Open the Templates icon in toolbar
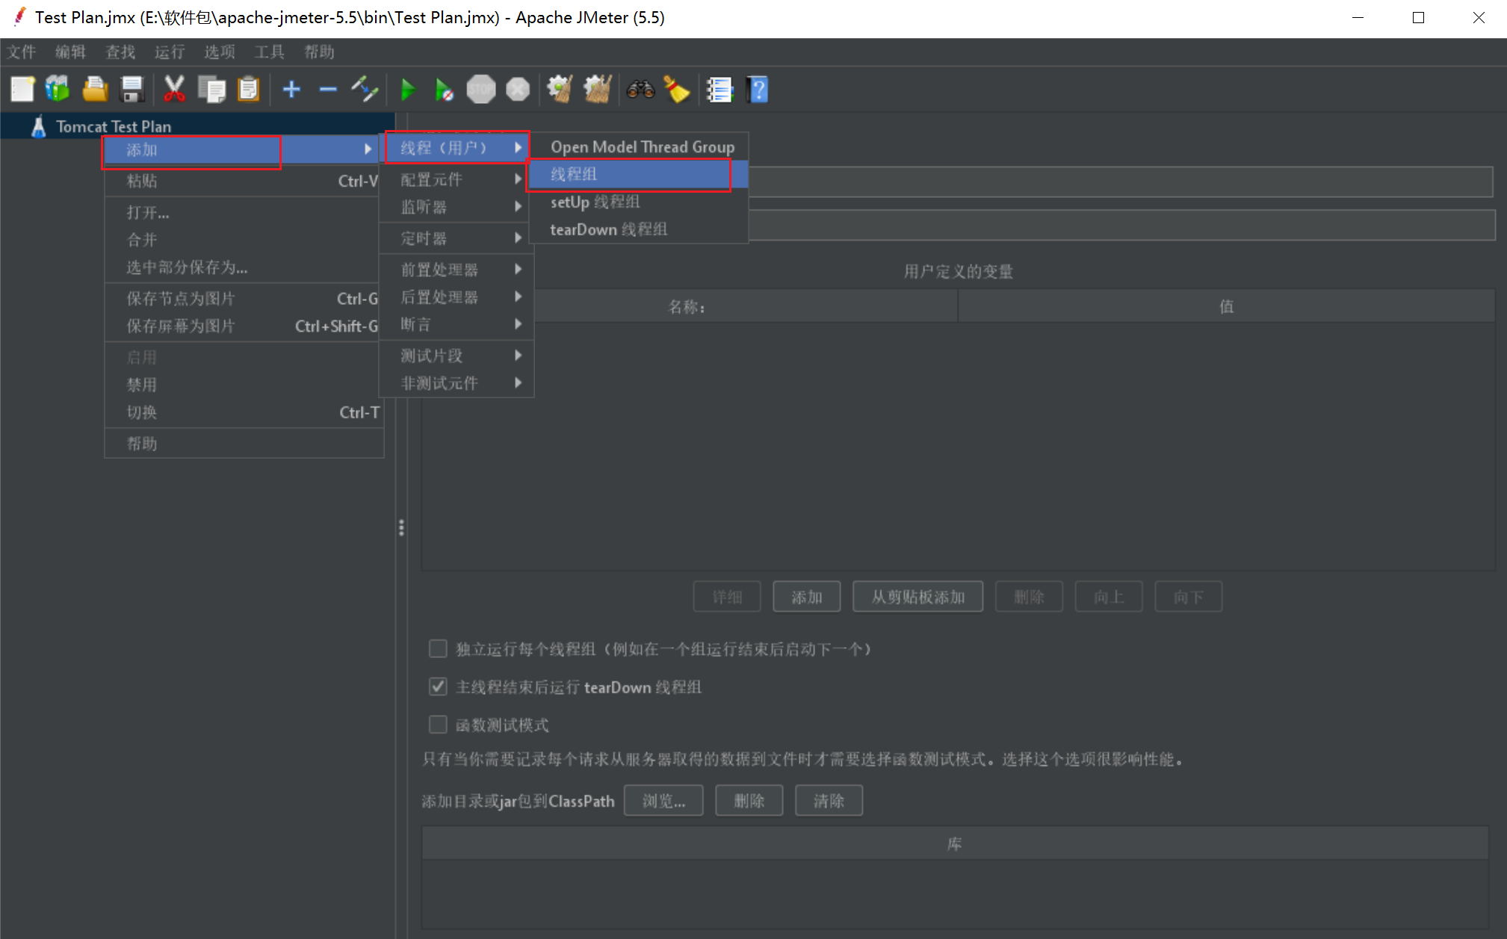The width and height of the screenshot is (1507, 939). pyautogui.click(x=58, y=90)
